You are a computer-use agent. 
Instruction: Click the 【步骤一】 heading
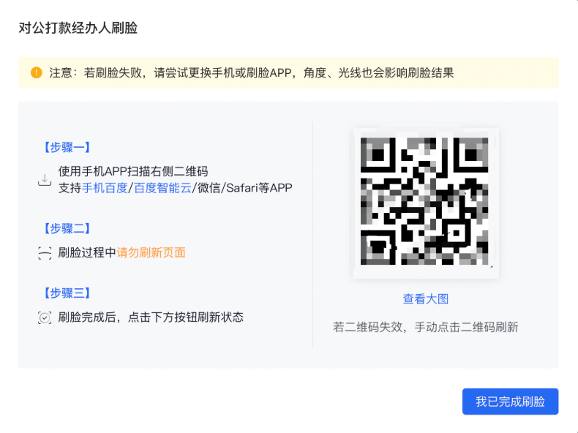pyautogui.click(x=67, y=148)
